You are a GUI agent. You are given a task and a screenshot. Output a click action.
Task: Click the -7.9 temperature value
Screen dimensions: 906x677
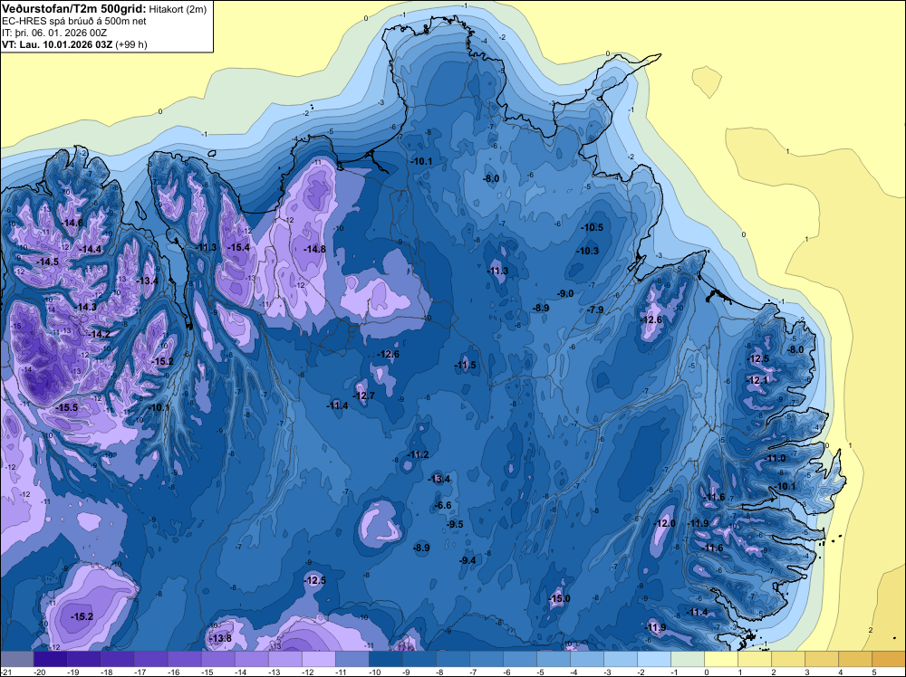596,310
